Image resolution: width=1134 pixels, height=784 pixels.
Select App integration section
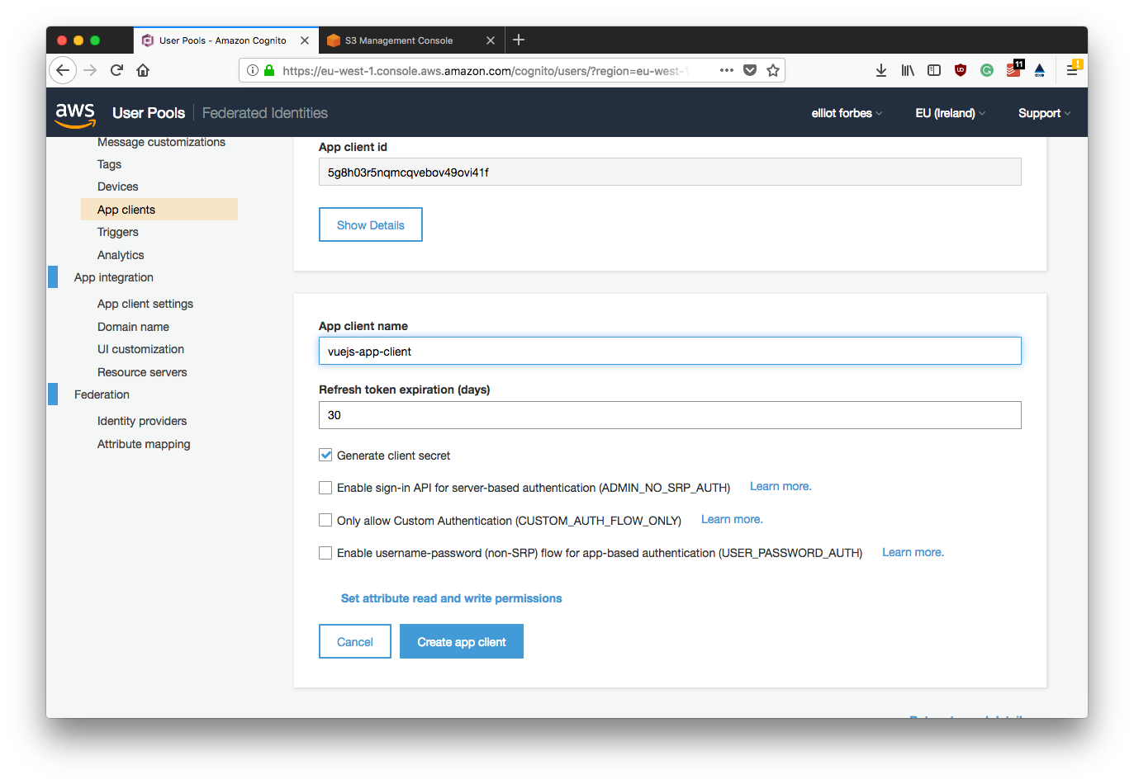[114, 277]
